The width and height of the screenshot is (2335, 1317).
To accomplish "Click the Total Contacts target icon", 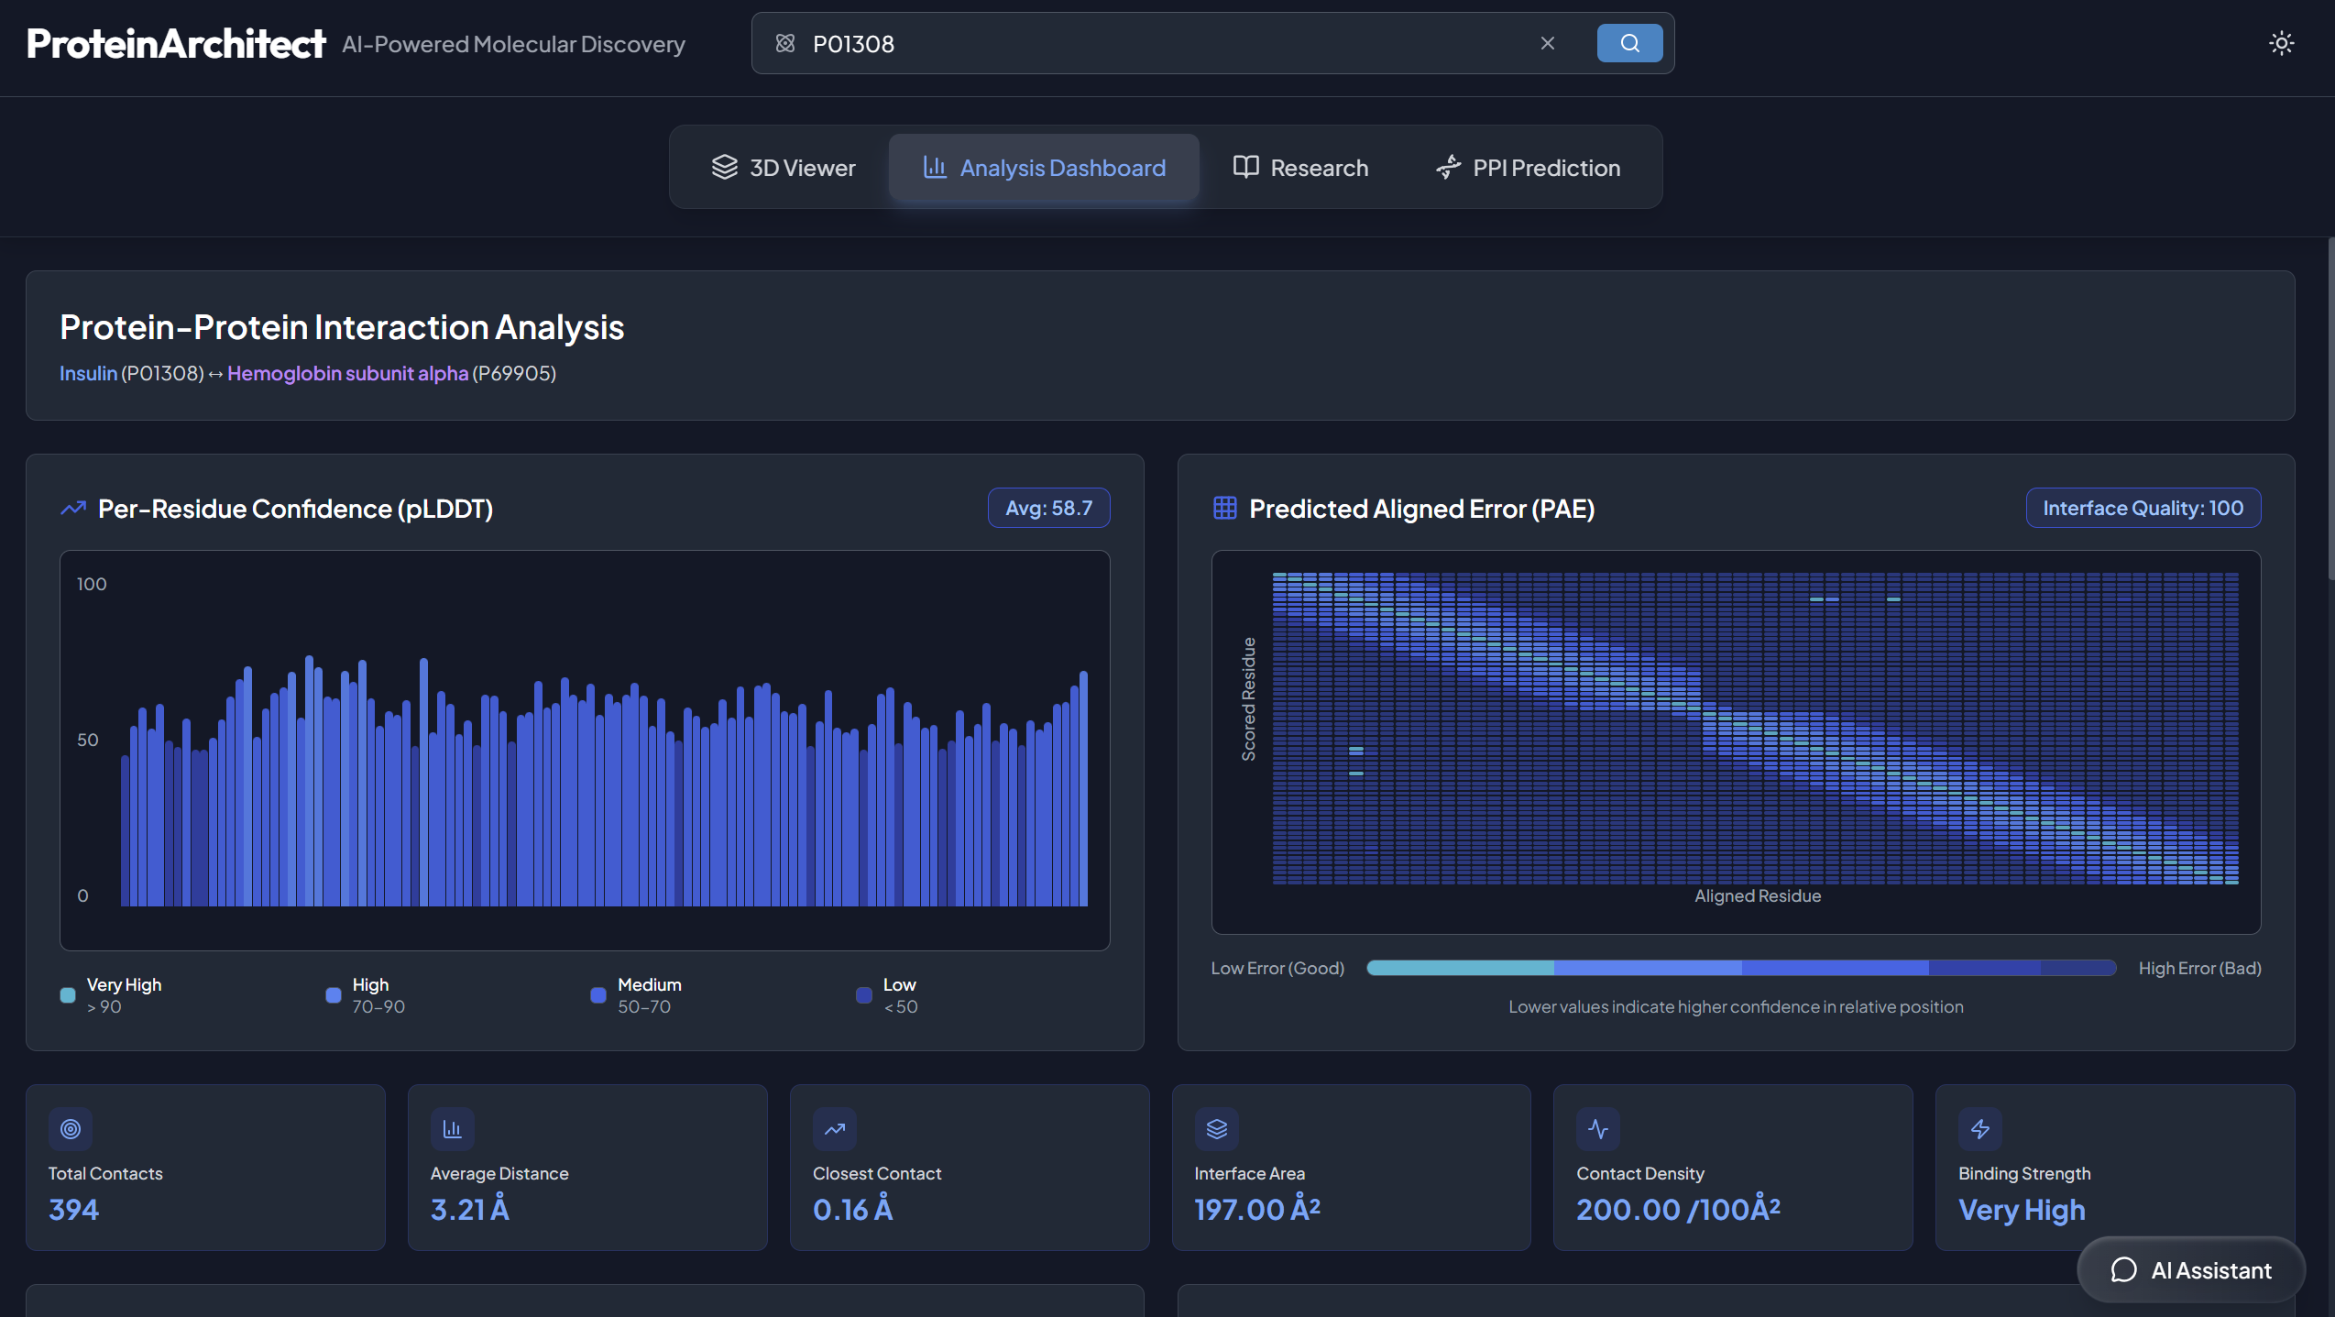I will pos(71,1129).
